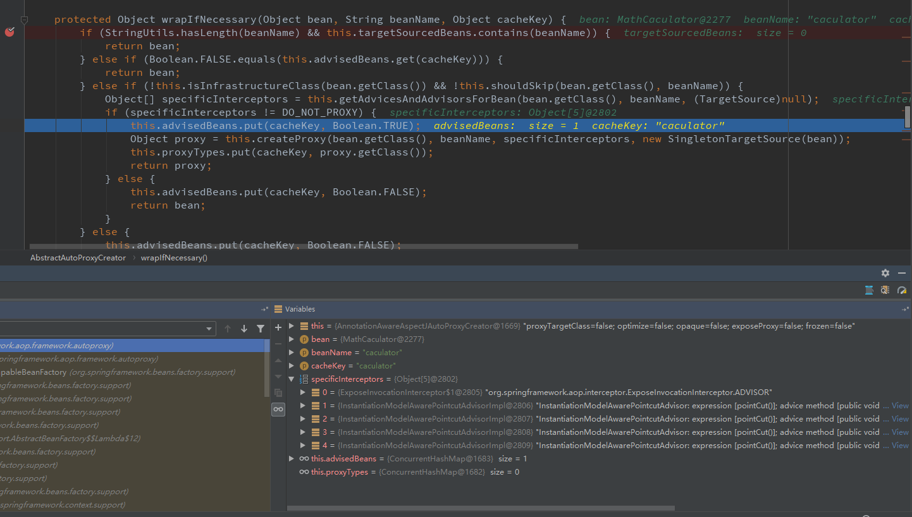Click the Variables panel header icon
Viewport: 912px width, 517px height.
click(278, 309)
